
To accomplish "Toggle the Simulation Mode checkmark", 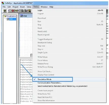I will (35, 79).
